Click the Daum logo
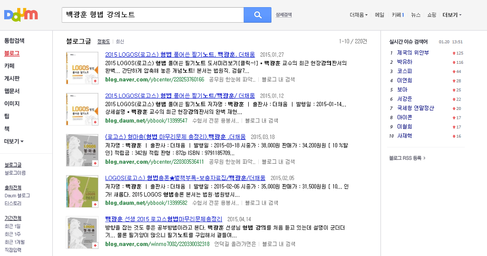 (x=21, y=15)
